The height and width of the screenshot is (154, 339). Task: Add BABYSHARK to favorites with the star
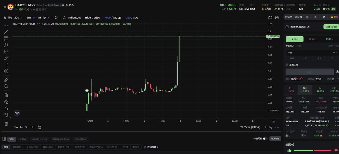coord(5,6)
